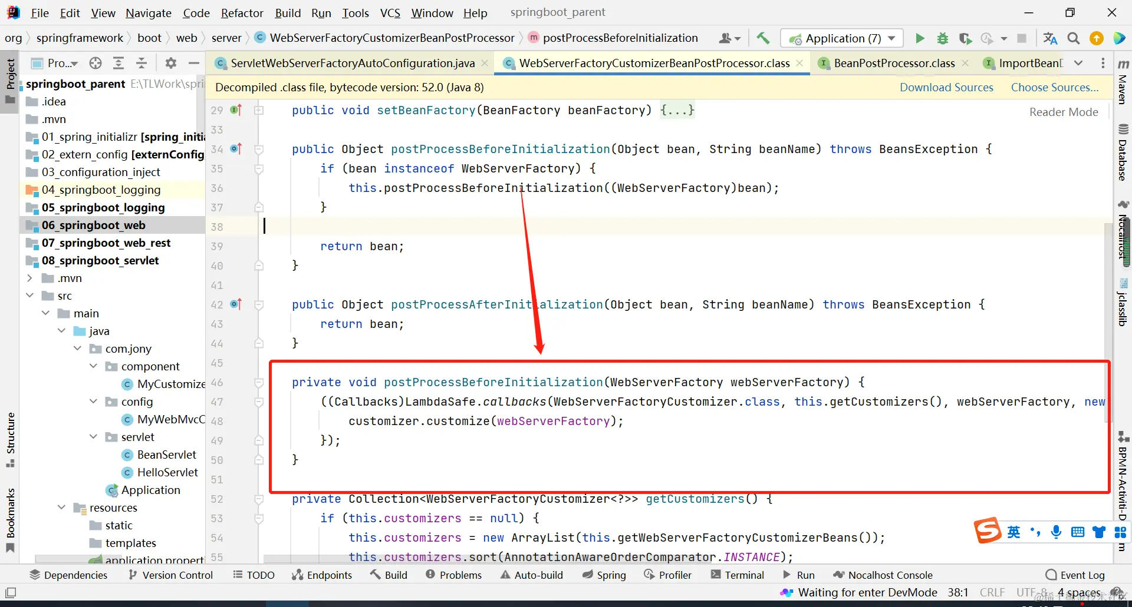This screenshot has width=1132, height=607.
Task: Collapse the java source folder
Action: click(61, 331)
